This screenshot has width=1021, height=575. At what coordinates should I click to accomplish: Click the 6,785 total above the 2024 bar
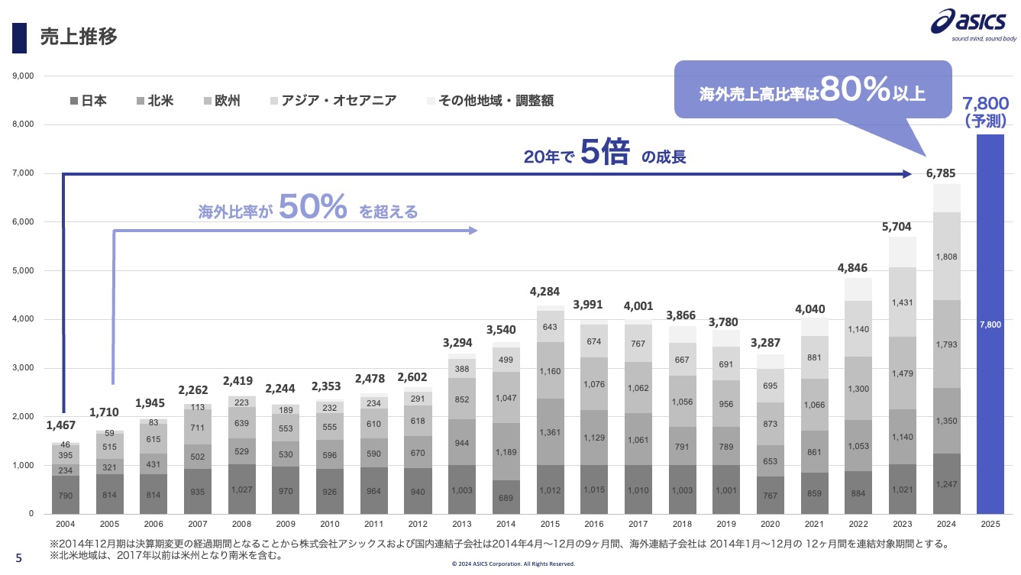pyautogui.click(x=940, y=173)
